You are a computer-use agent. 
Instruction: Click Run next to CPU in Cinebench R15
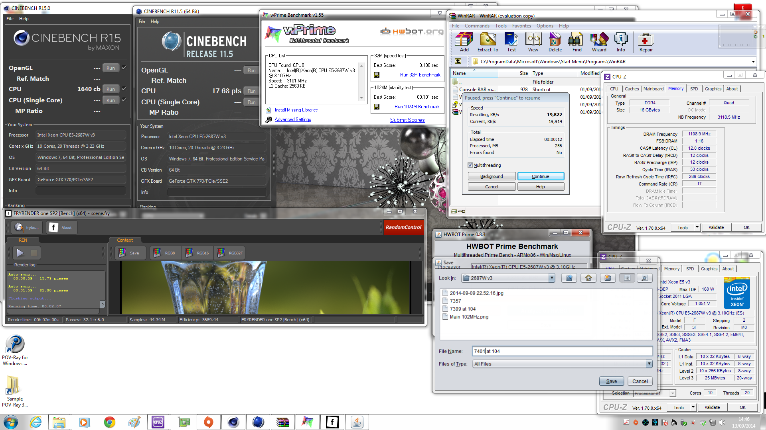pos(111,89)
